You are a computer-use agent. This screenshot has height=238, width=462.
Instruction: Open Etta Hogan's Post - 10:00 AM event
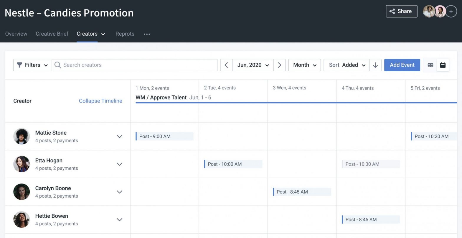[x=233, y=164]
